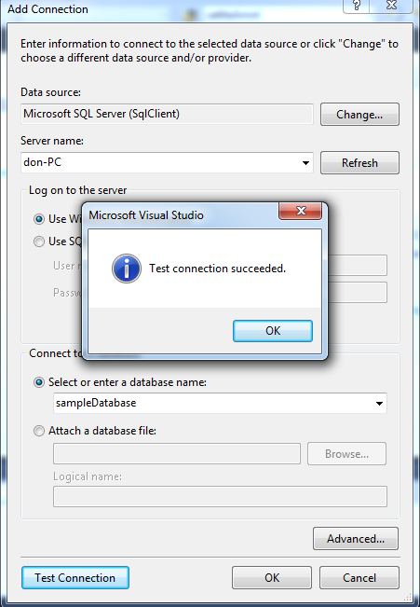Click the help question mark button
Viewport: 420px width, 607px height.
click(x=357, y=6)
